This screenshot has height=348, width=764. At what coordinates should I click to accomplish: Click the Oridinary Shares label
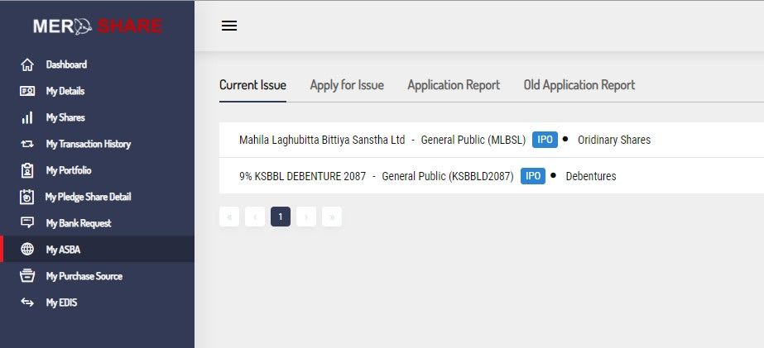coord(614,141)
